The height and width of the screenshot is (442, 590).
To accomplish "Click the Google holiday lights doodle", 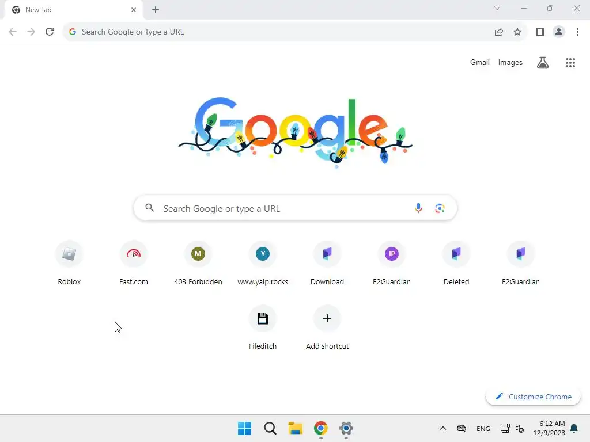I will pos(296,132).
